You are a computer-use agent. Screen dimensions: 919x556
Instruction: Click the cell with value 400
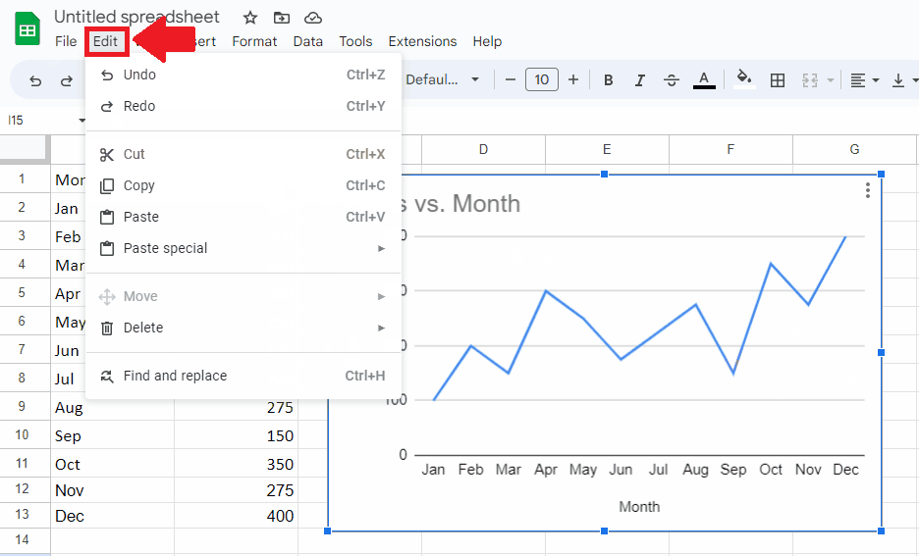pyautogui.click(x=236, y=516)
